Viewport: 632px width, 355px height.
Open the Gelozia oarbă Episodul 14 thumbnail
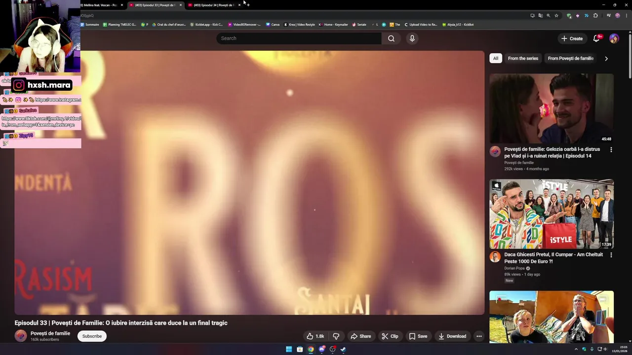552,108
